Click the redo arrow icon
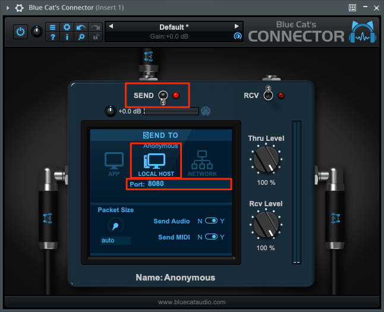 pyautogui.click(x=96, y=27)
